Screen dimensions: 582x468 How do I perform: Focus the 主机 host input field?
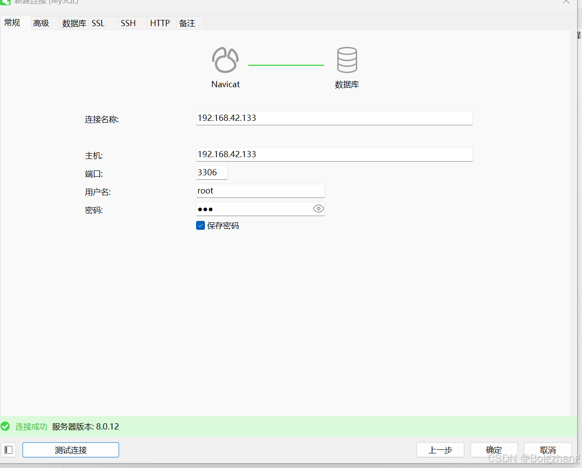coord(334,155)
